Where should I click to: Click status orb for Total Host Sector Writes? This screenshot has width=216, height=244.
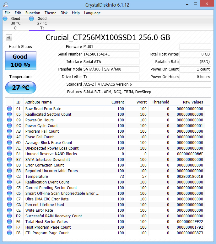click(9, 221)
